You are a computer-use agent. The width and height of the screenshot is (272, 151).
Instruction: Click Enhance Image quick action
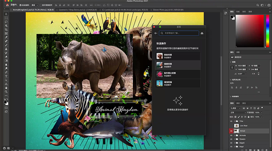pos(178,83)
